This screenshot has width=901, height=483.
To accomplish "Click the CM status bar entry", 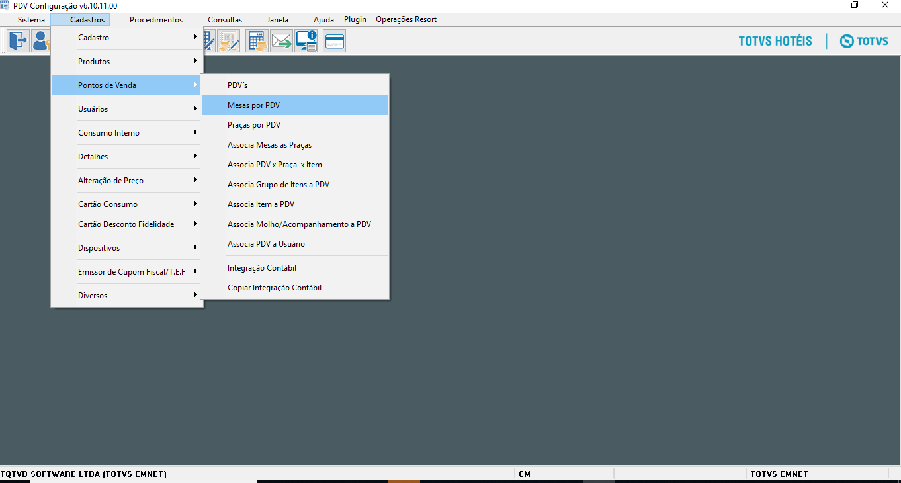I will [525, 474].
